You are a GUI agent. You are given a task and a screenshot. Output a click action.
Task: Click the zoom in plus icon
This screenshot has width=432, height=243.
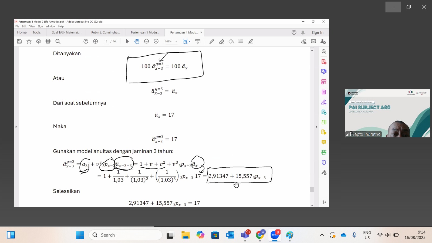click(156, 41)
